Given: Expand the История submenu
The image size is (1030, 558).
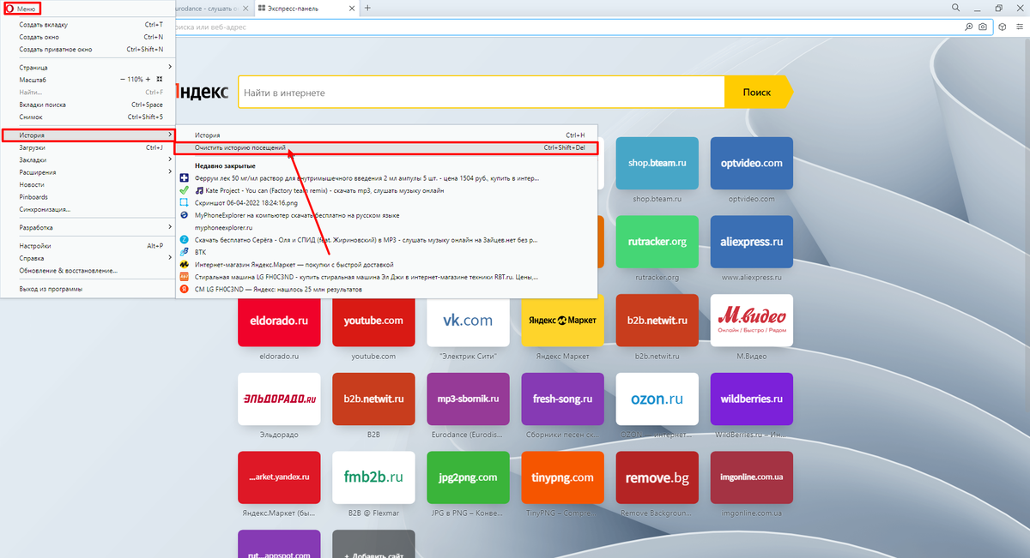Looking at the screenshot, I should coord(88,135).
